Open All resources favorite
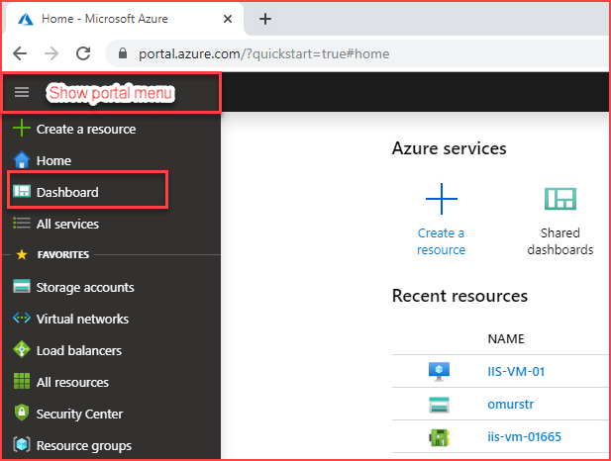This screenshot has height=461, width=611. click(72, 382)
